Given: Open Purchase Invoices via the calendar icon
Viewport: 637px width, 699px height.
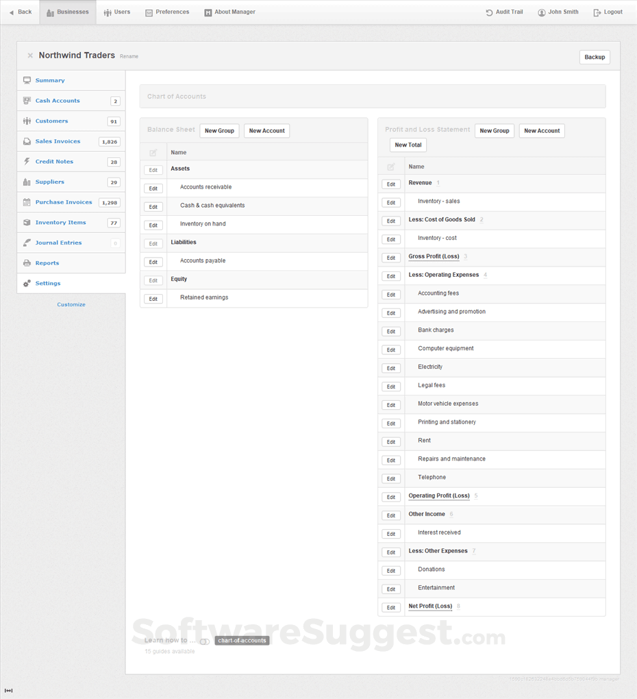Looking at the screenshot, I should click(x=25, y=202).
